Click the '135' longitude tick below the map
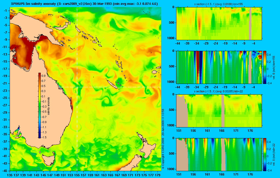This screenshot has width=280, height=178. point(10,175)
